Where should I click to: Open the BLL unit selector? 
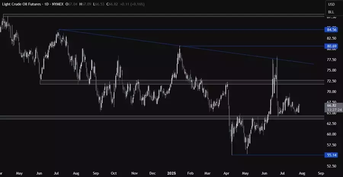(331, 12)
